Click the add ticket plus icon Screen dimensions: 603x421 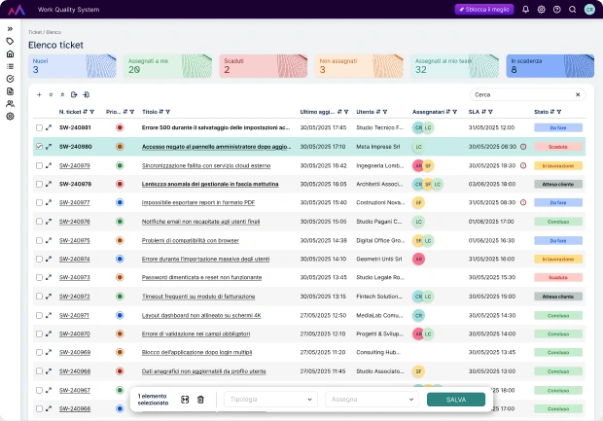(x=39, y=95)
